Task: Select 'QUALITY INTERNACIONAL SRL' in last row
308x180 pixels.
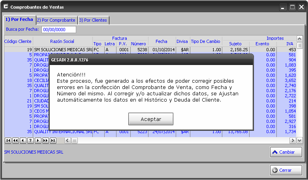Action: tap(63, 132)
